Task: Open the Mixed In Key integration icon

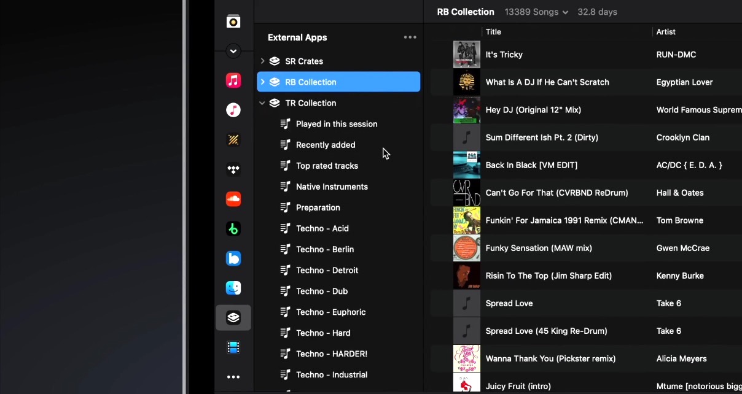Action: 233,140
